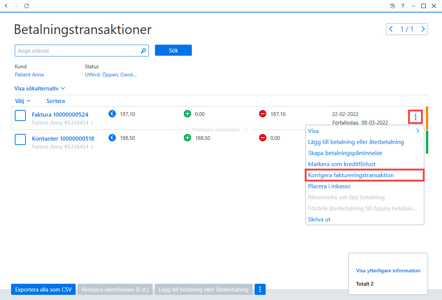This screenshot has height=300, width=442.
Task: Maximize the window
Action: click(x=424, y=6)
